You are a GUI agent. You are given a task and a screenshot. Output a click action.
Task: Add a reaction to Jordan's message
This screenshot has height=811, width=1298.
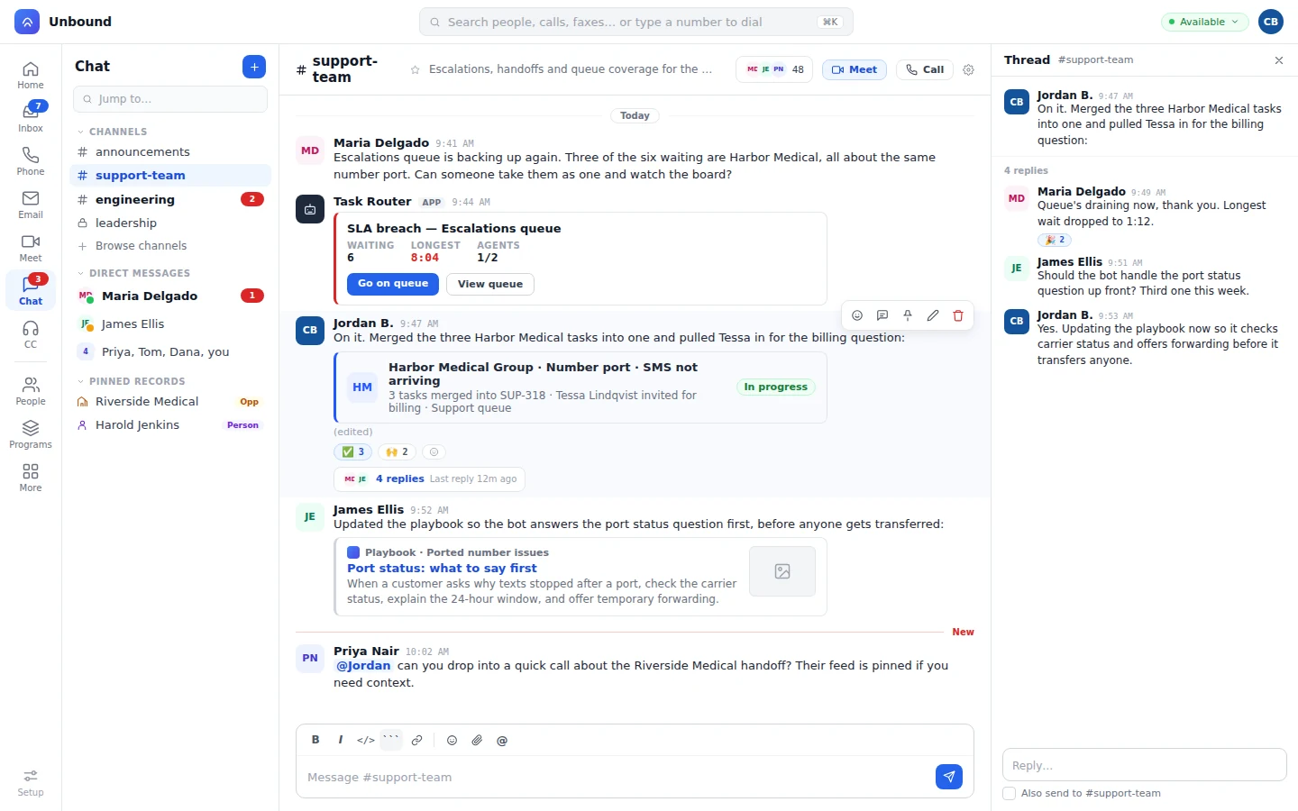pyautogui.click(x=857, y=315)
